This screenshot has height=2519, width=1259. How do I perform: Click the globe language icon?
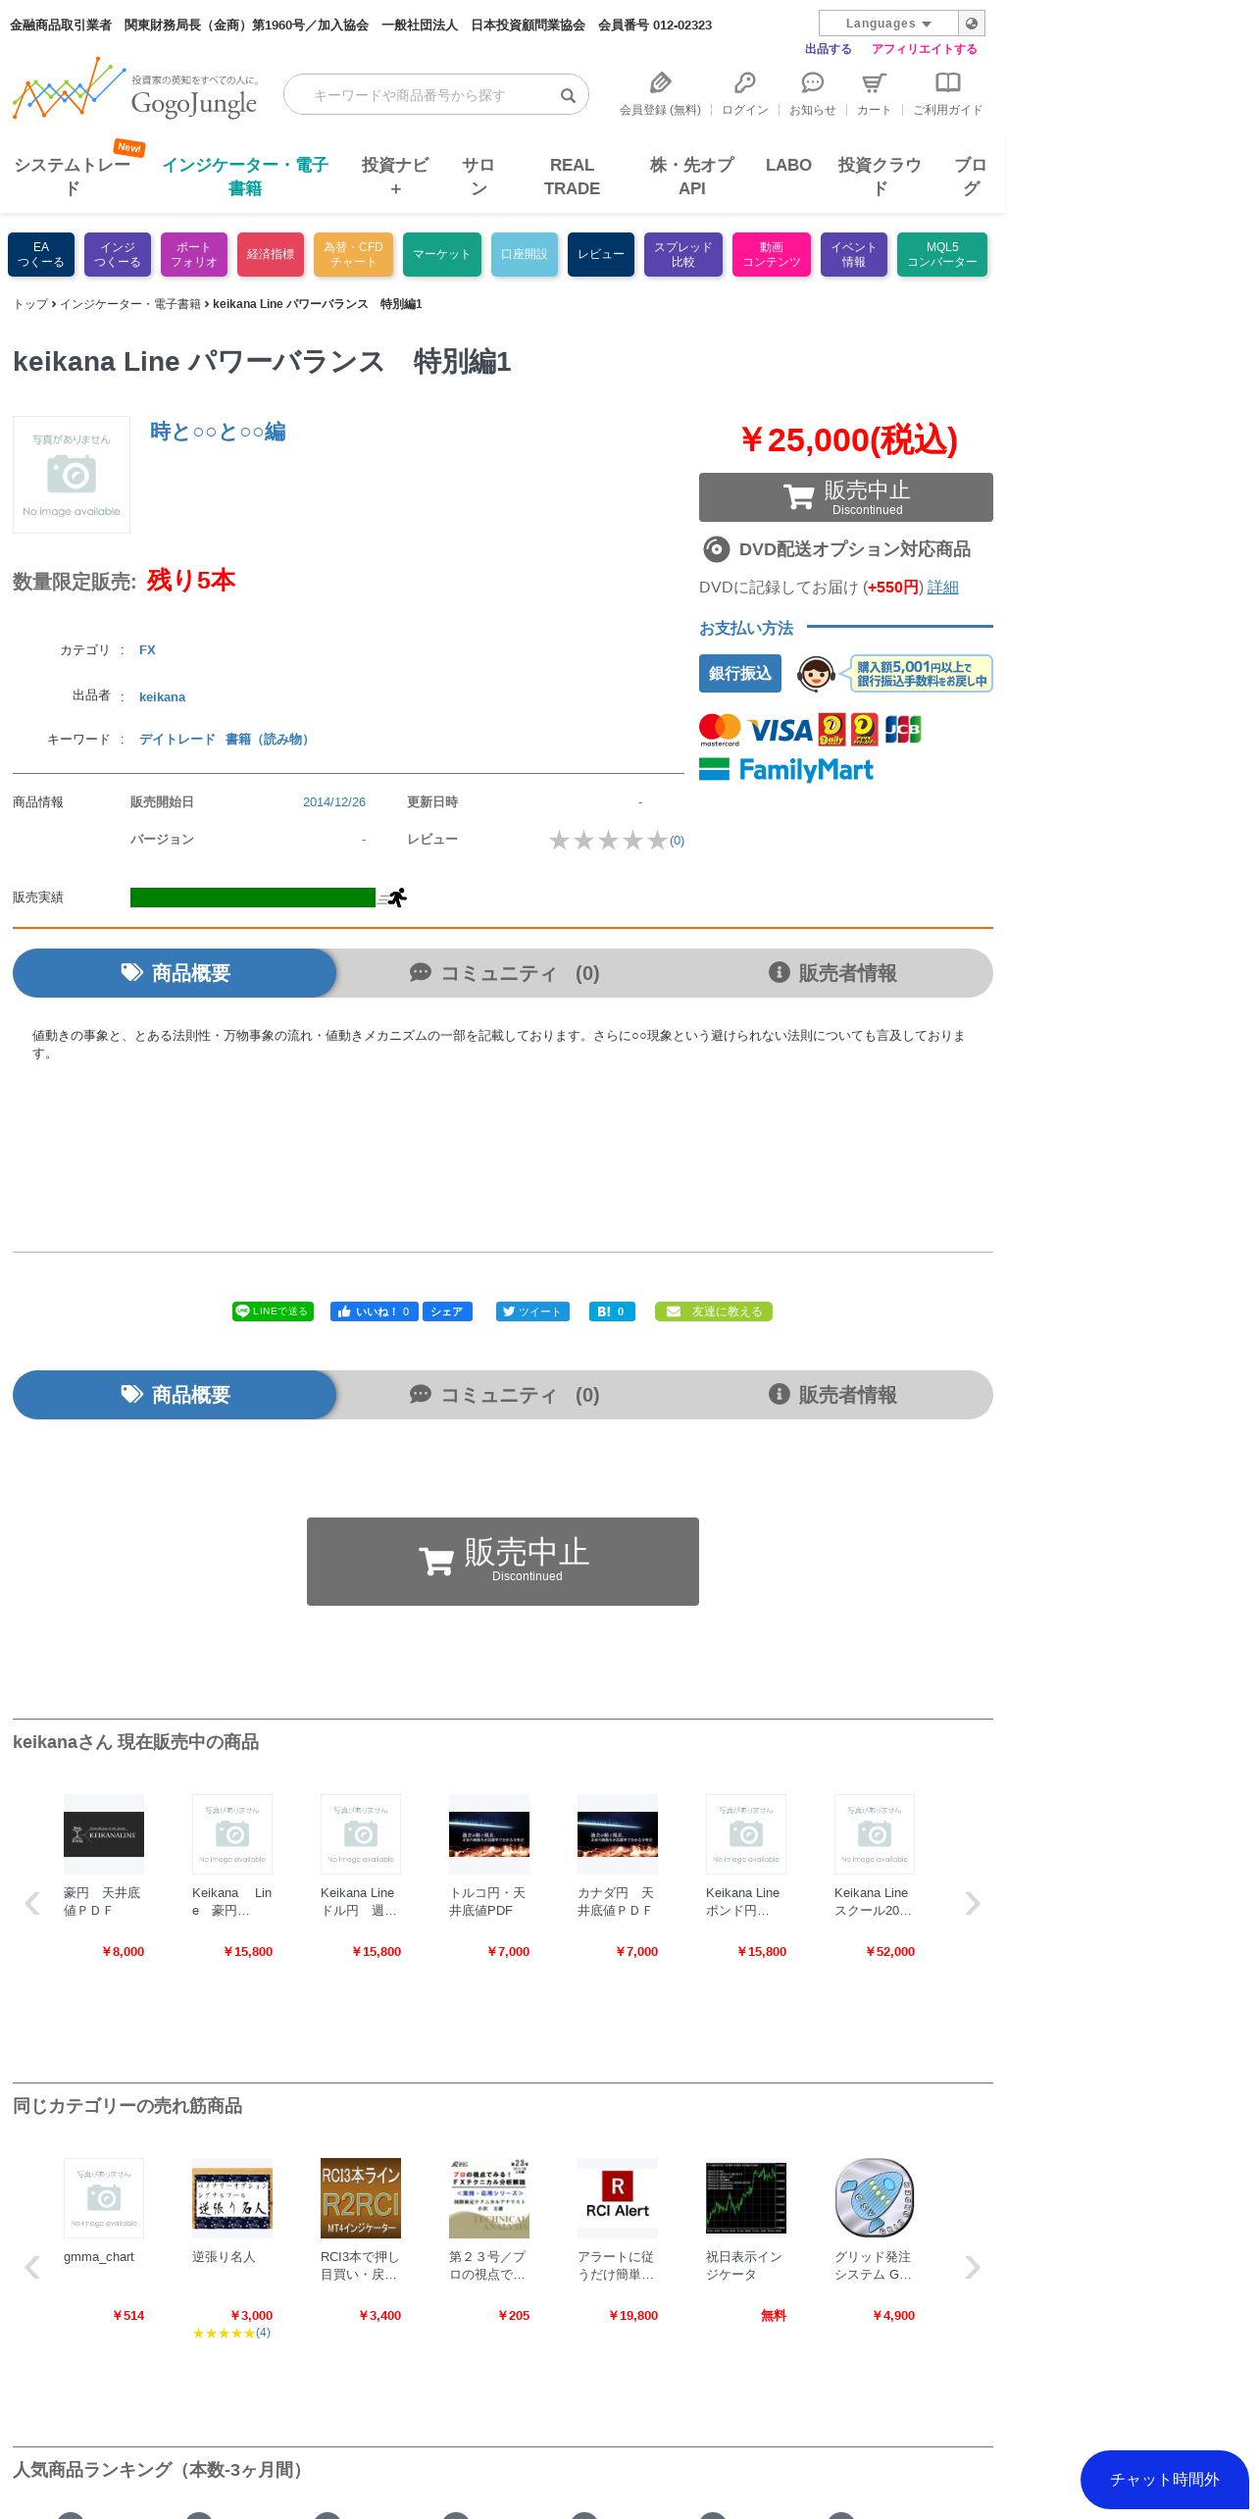[972, 24]
